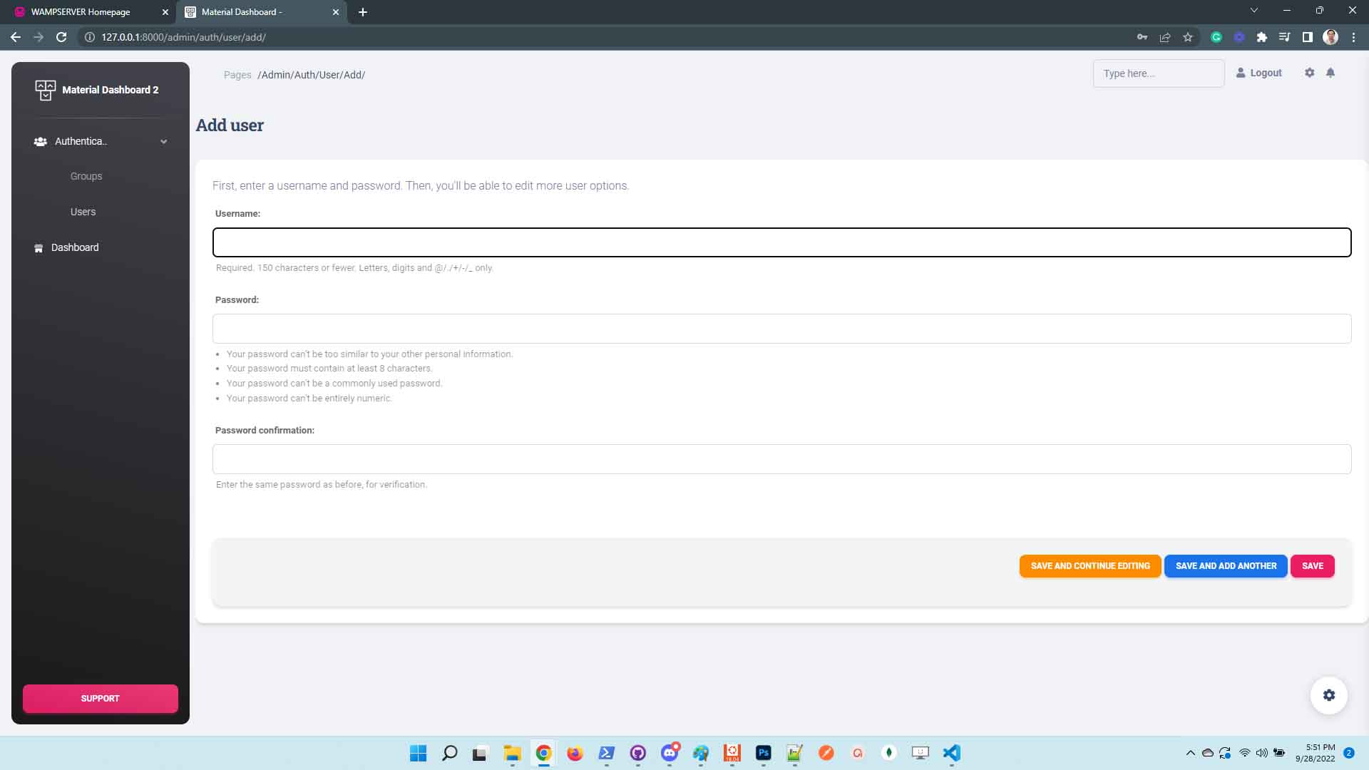
Task: Open the Grammarly extension icon
Action: click(x=1216, y=37)
